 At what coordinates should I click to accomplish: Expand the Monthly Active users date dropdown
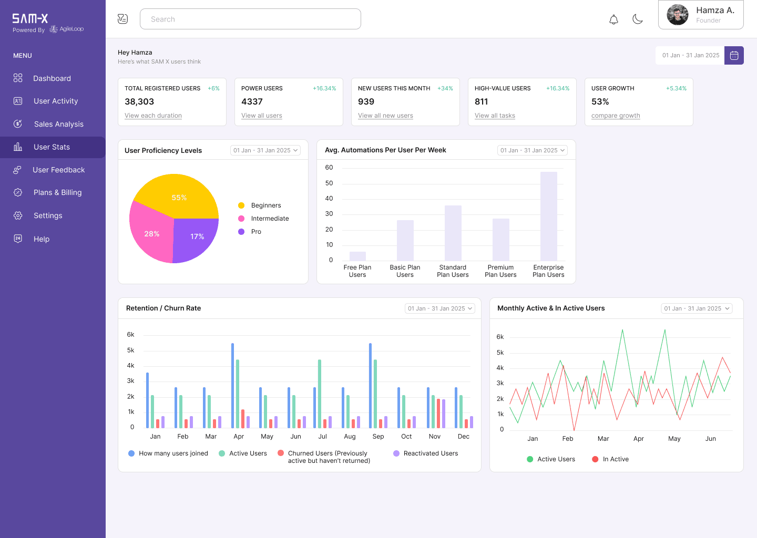697,308
